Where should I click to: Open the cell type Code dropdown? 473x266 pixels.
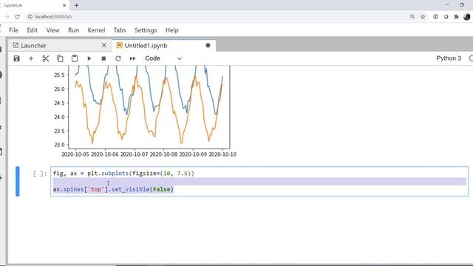[163, 58]
